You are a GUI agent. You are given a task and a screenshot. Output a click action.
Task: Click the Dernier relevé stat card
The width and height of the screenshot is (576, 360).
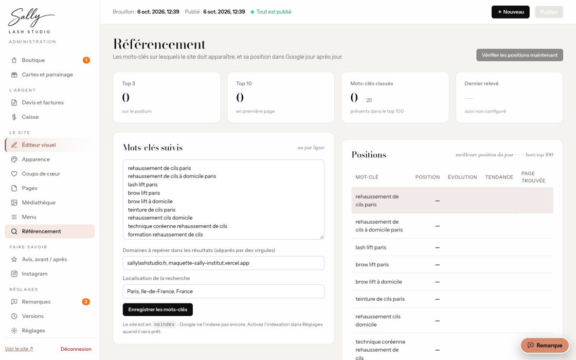(x=509, y=97)
